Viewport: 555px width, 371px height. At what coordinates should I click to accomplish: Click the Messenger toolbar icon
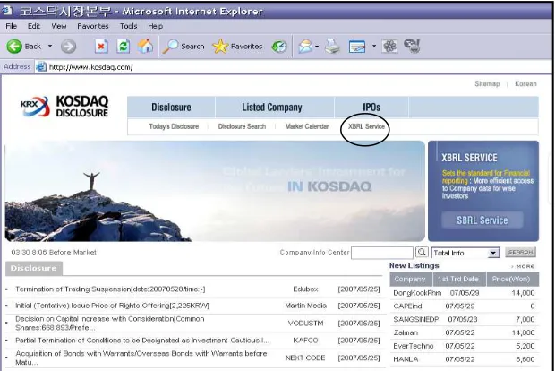pyautogui.click(x=412, y=47)
